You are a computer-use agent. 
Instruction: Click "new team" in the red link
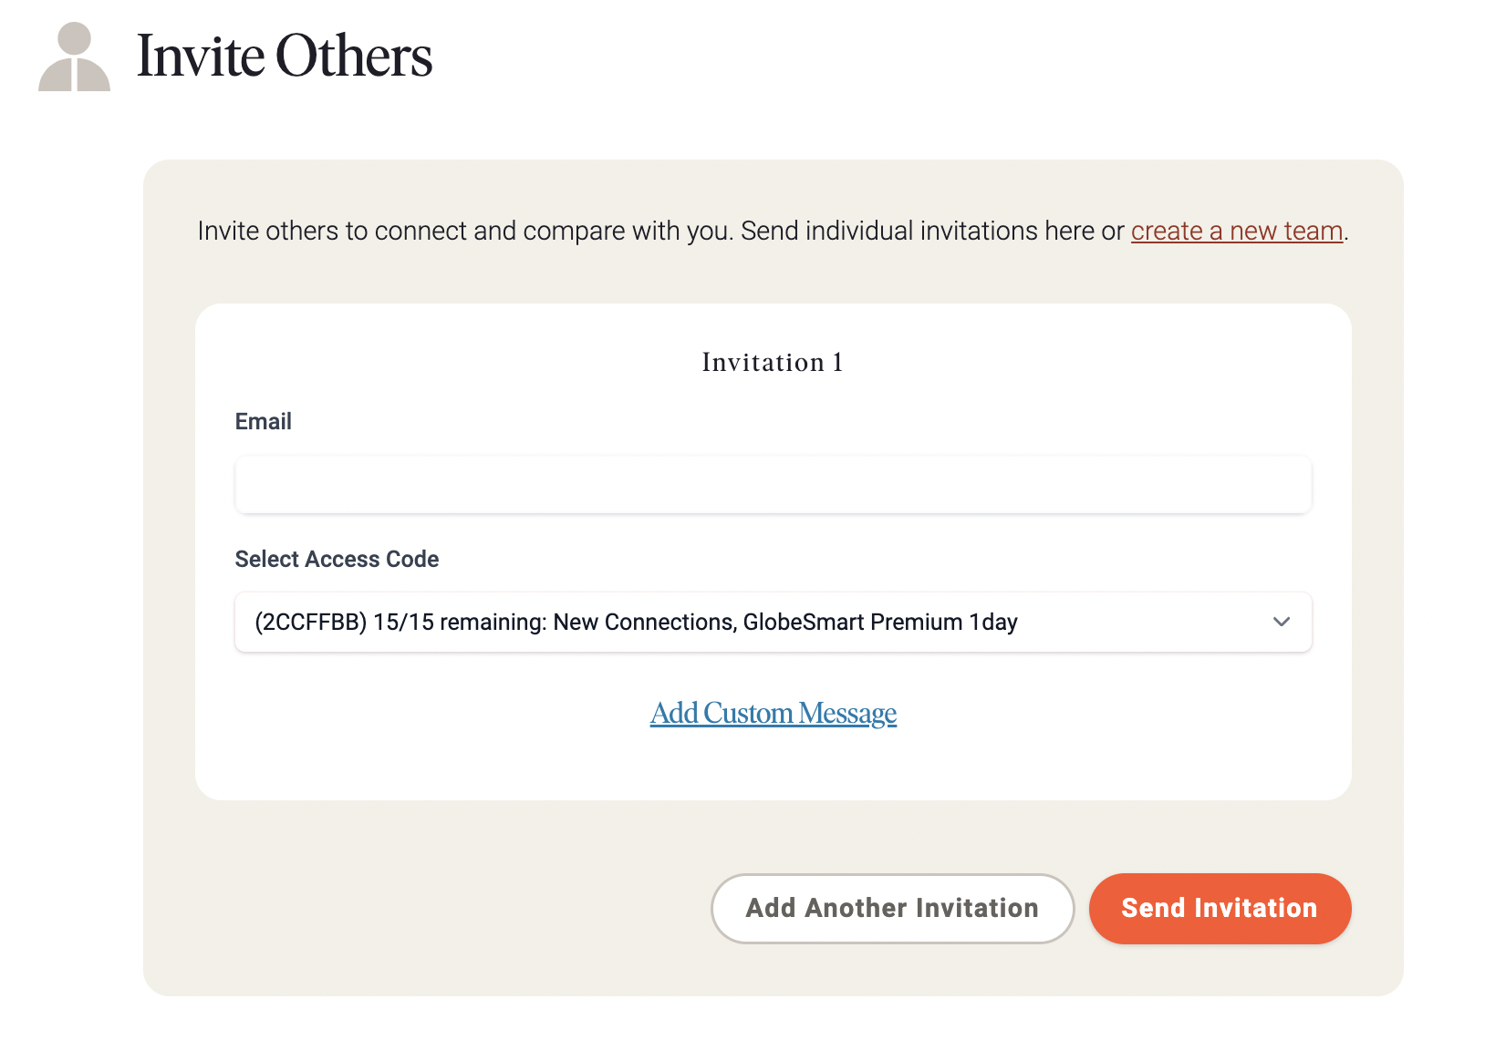1286,232
